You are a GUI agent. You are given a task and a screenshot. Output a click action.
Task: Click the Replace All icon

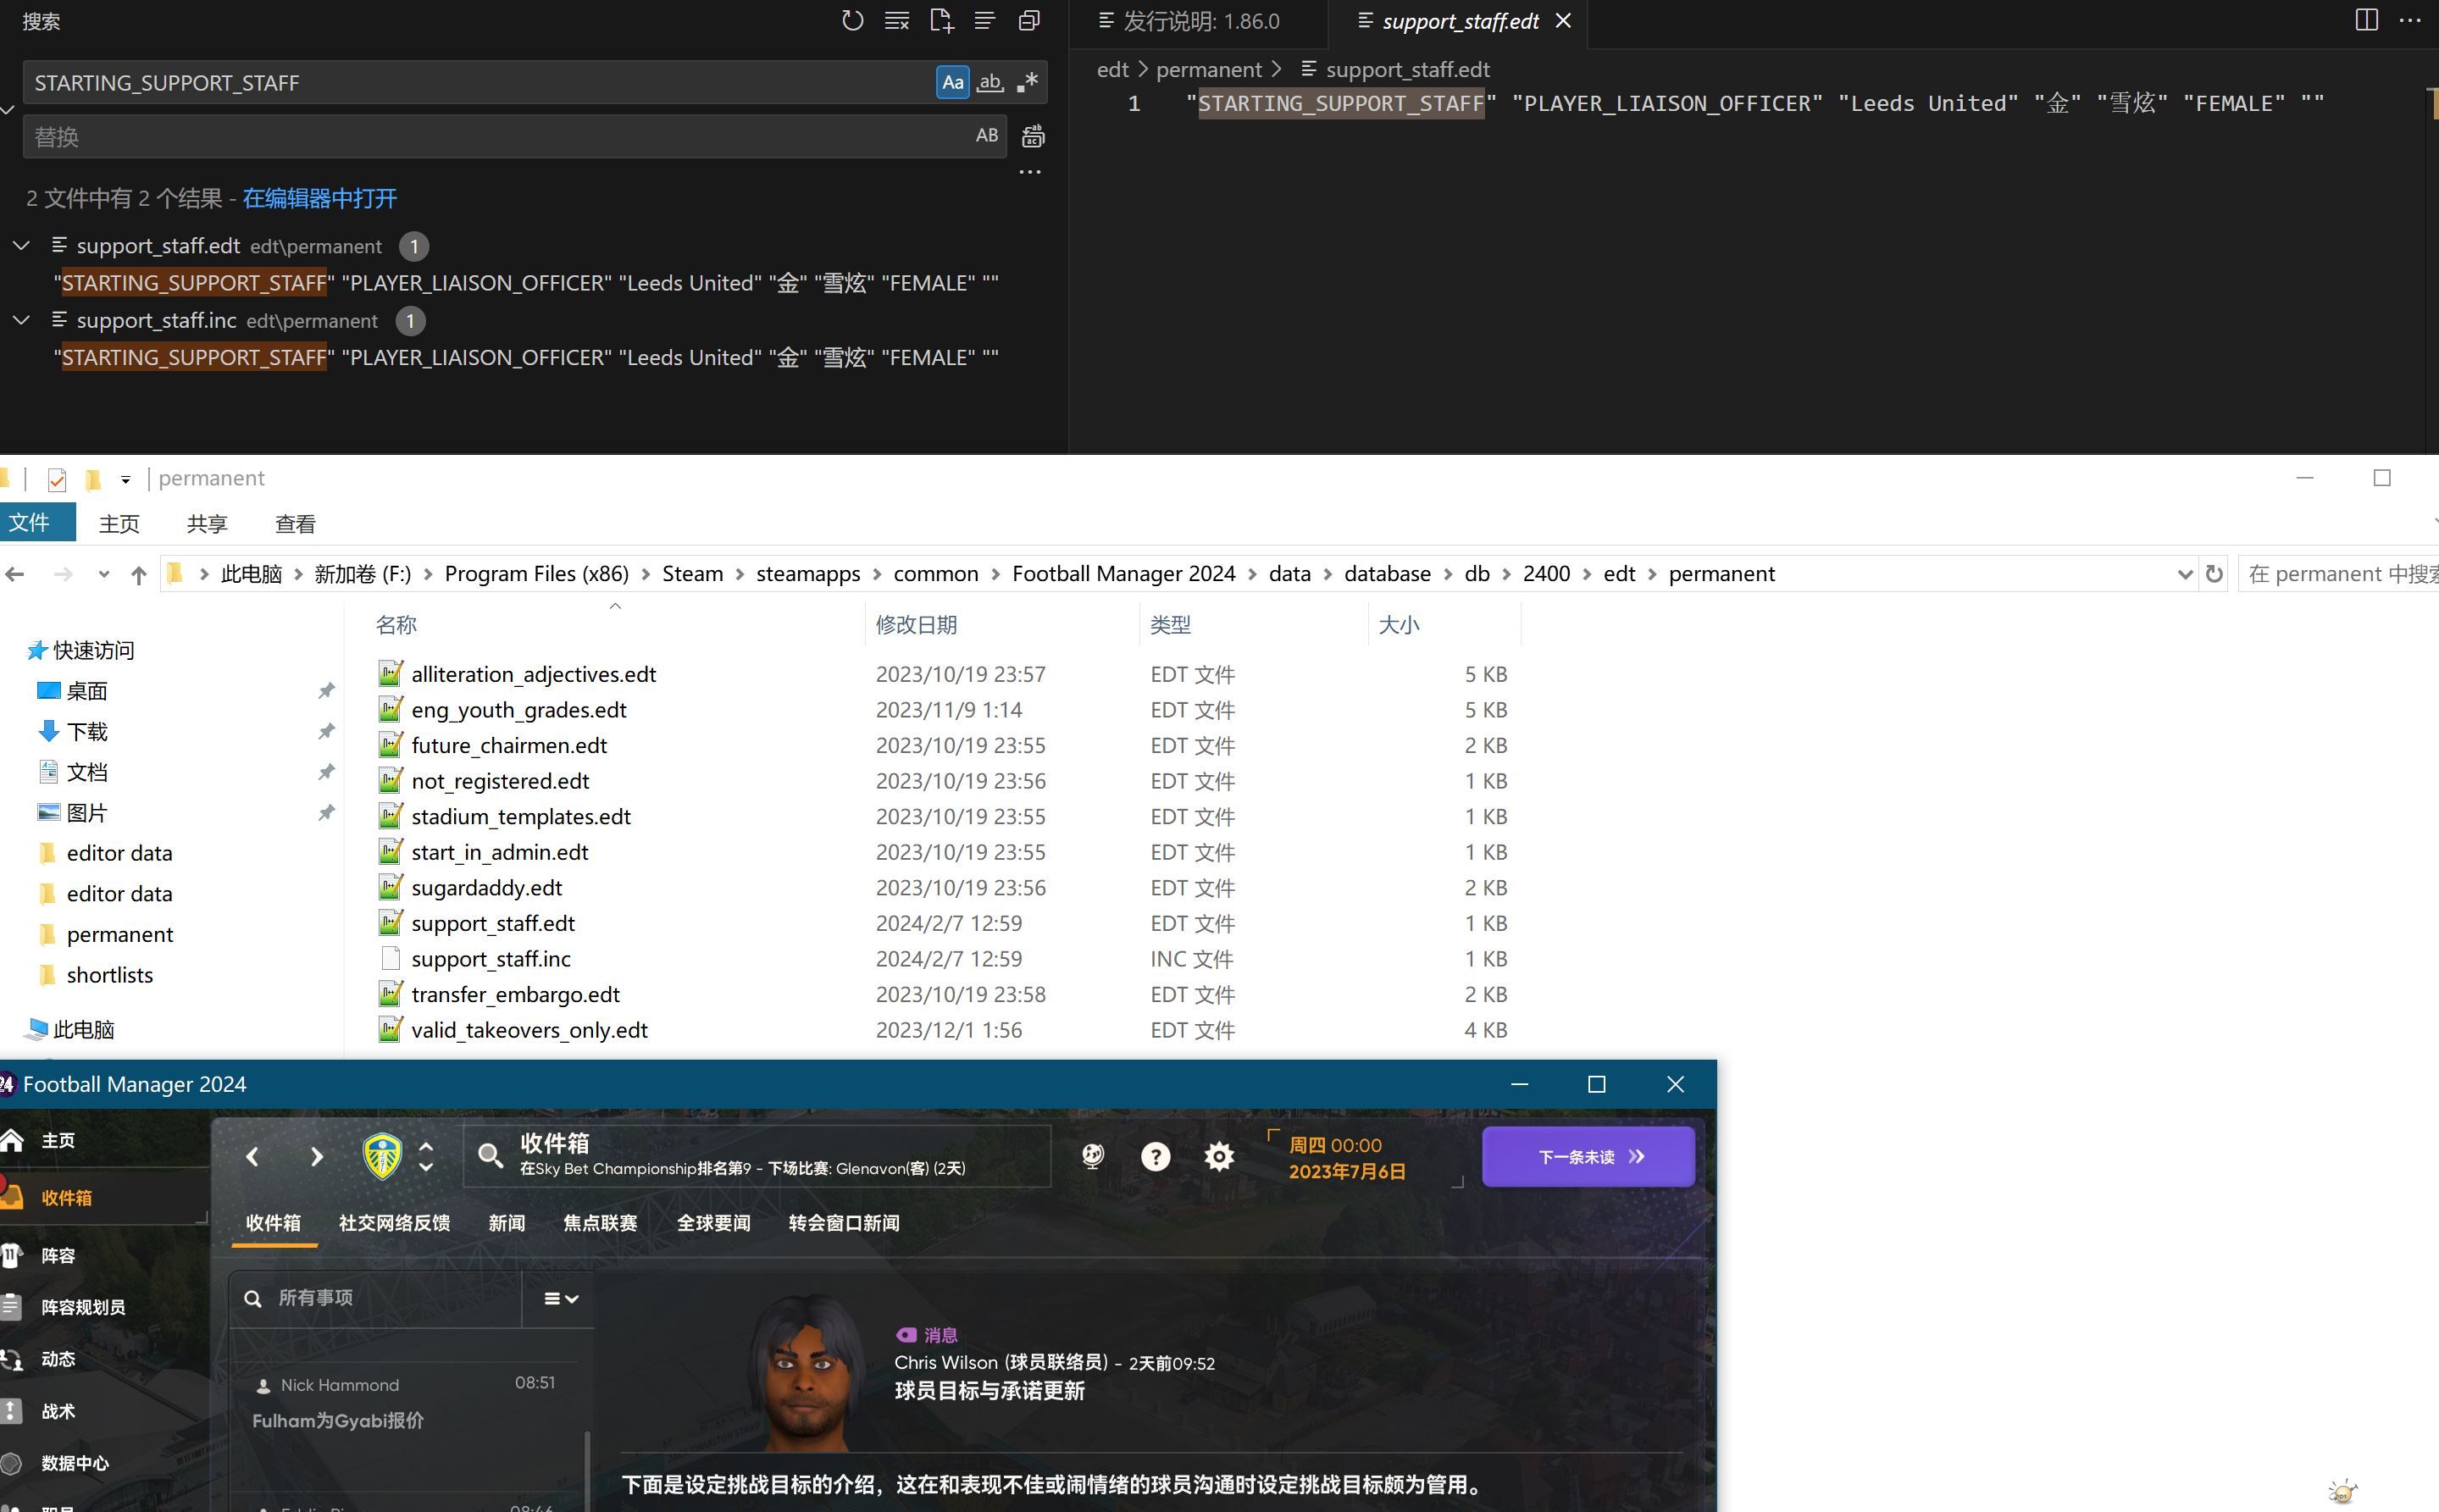coord(1033,136)
